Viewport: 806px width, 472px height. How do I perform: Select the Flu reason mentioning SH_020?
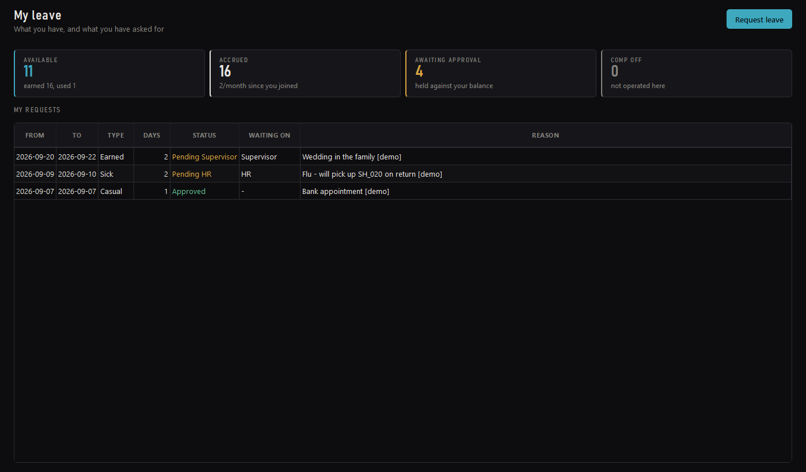(545, 174)
